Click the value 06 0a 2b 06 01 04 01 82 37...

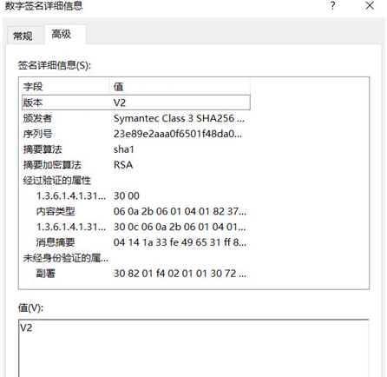point(180,211)
